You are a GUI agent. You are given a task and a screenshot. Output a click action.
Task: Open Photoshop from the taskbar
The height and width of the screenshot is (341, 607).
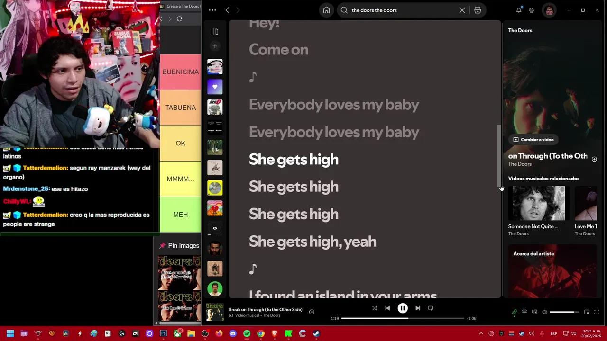coord(163,334)
